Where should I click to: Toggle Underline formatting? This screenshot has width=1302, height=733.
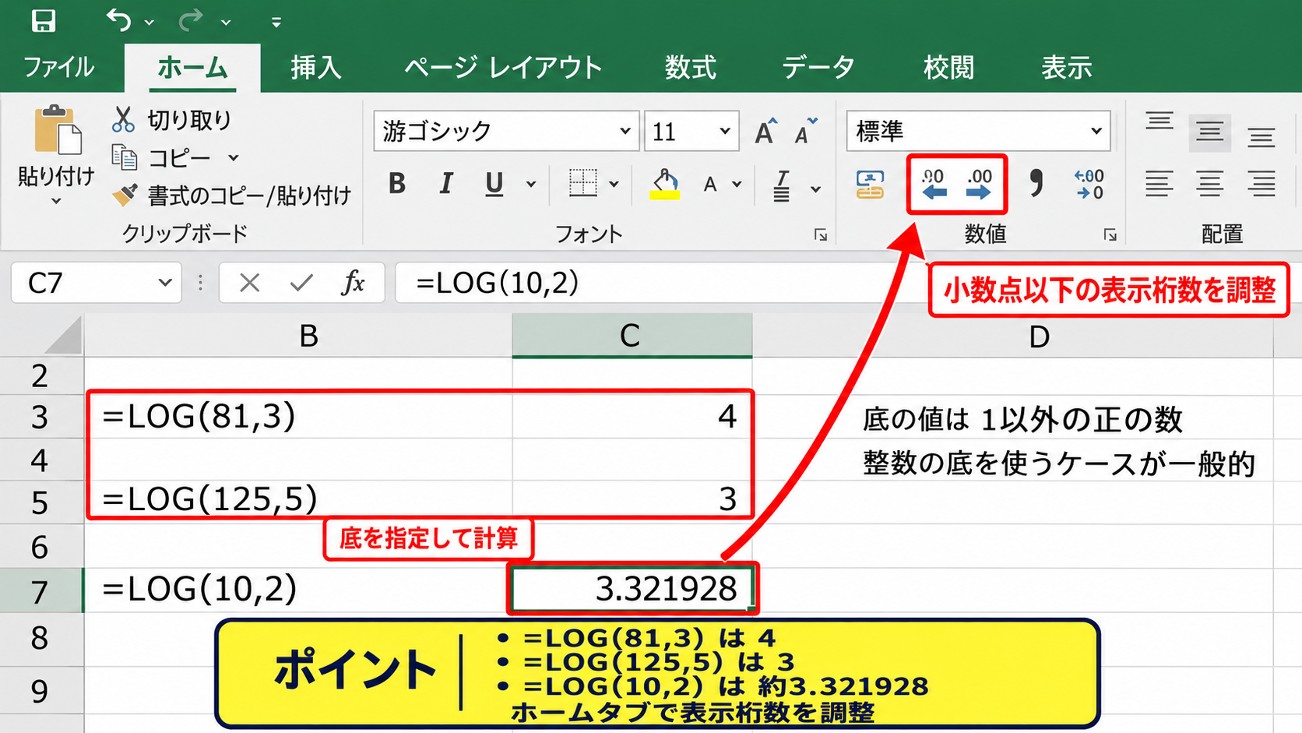pos(494,185)
